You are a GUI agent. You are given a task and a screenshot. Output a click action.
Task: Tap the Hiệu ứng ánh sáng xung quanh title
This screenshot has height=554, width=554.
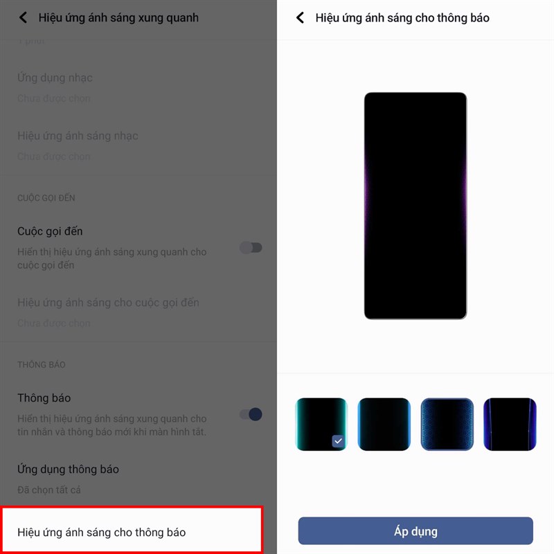pyautogui.click(x=118, y=18)
